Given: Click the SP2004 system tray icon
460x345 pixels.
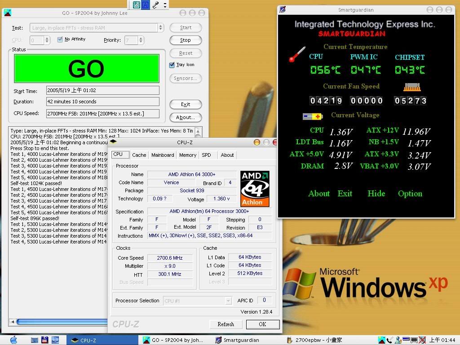Looking at the screenshot, I should pos(381,340).
